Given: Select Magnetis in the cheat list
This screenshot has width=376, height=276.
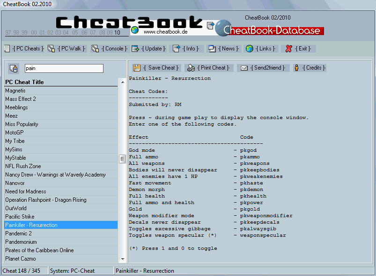Looking at the screenshot, I should point(61,91).
